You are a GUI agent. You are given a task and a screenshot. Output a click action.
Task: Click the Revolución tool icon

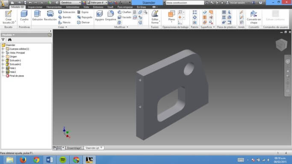click(50, 14)
